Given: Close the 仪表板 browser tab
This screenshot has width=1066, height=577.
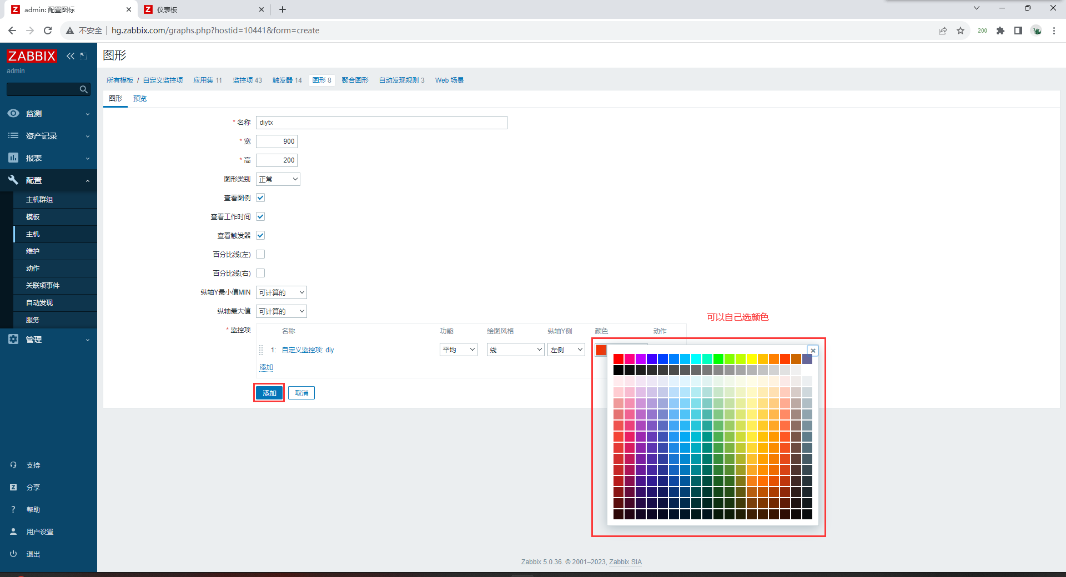Looking at the screenshot, I should pyautogui.click(x=262, y=9).
